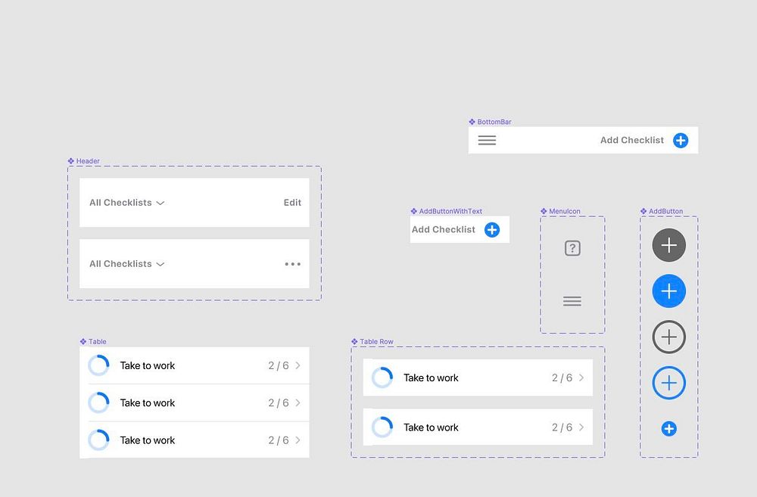Open All Checklists dropdown beside Edit

pyautogui.click(x=127, y=203)
